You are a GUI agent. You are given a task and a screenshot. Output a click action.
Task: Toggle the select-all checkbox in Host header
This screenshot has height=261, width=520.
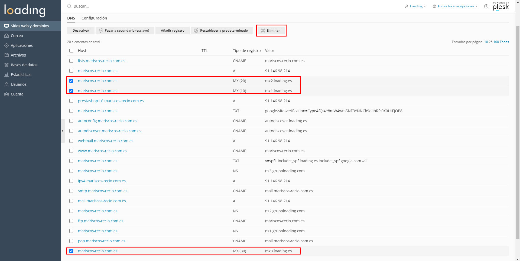pos(71,51)
